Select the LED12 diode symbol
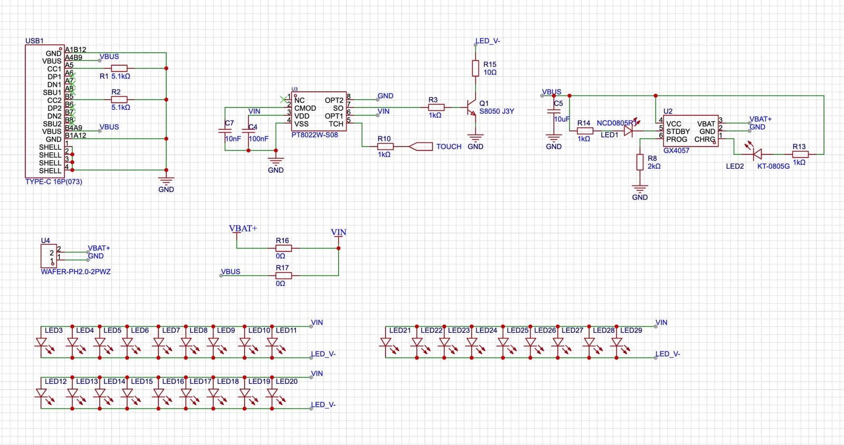The height and width of the screenshot is (445, 844). pyautogui.click(x=43, y=394)
